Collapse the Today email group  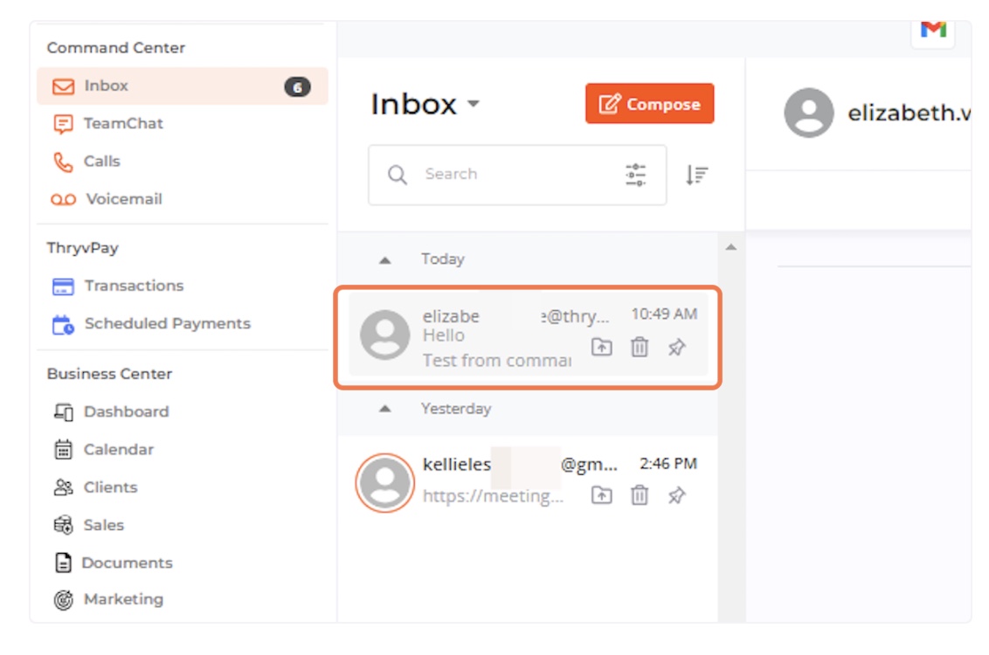click(384, 260)
